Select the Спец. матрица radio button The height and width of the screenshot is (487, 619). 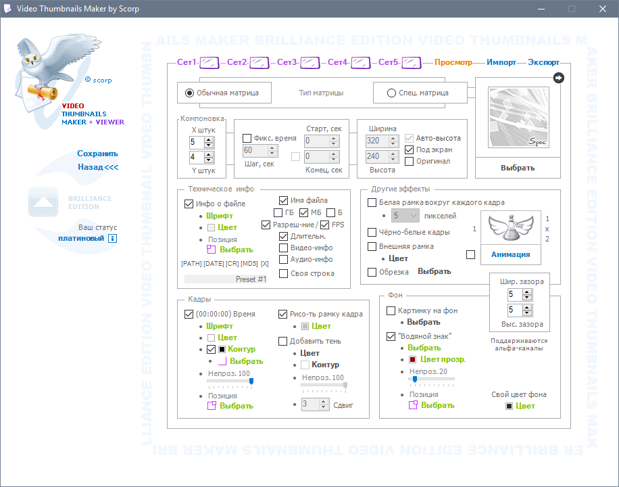[x=391, y=93]
